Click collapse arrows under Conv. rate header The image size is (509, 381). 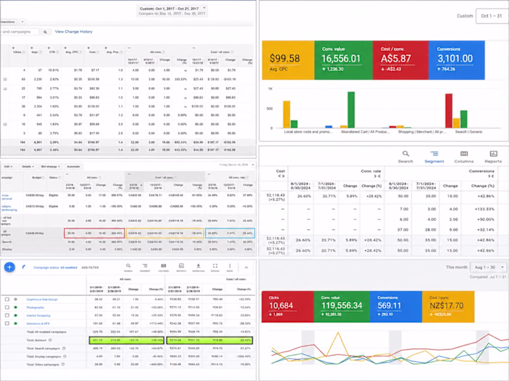377,176
